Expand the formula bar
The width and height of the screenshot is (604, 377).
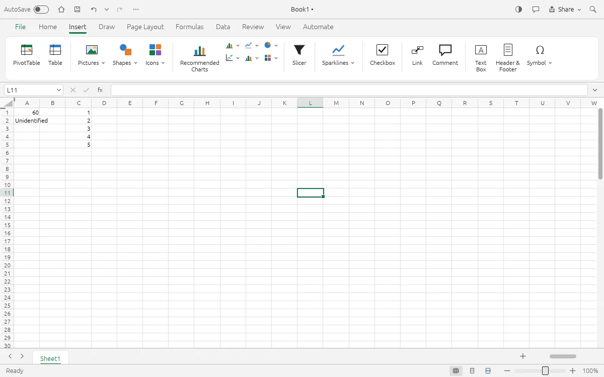(x=595, y=90)
